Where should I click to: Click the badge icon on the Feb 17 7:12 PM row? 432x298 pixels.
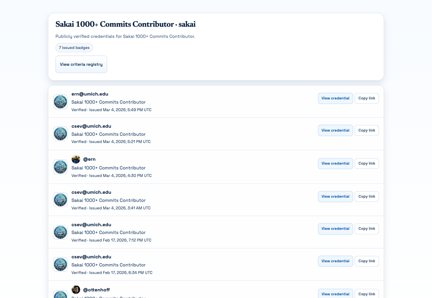[x=60, y=232]
